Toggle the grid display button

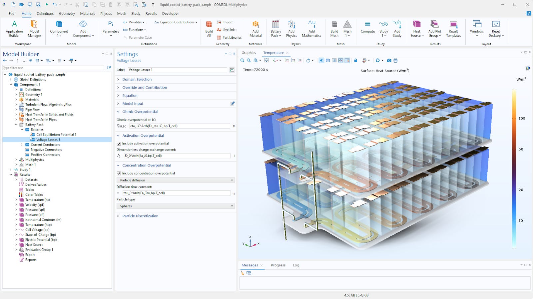point(334,61)
